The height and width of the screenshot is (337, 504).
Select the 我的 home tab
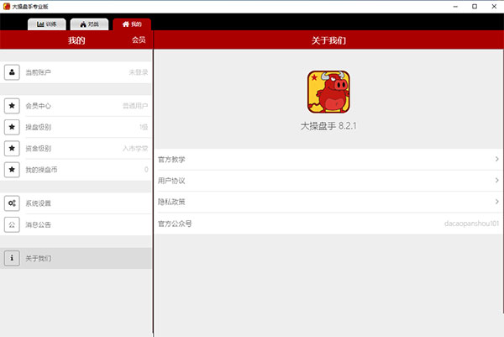pyautogui.click(x=132, y=24)
